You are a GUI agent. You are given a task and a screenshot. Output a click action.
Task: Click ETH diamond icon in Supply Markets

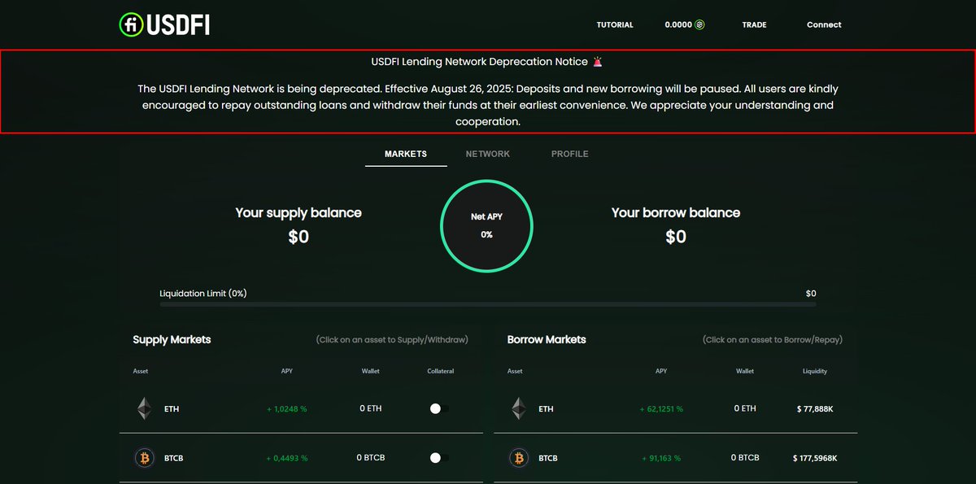pos(144,408)
